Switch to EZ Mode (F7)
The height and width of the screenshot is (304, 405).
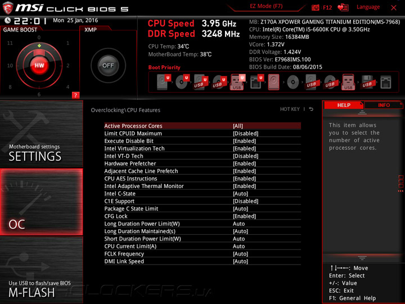click(x=266, y=6)
